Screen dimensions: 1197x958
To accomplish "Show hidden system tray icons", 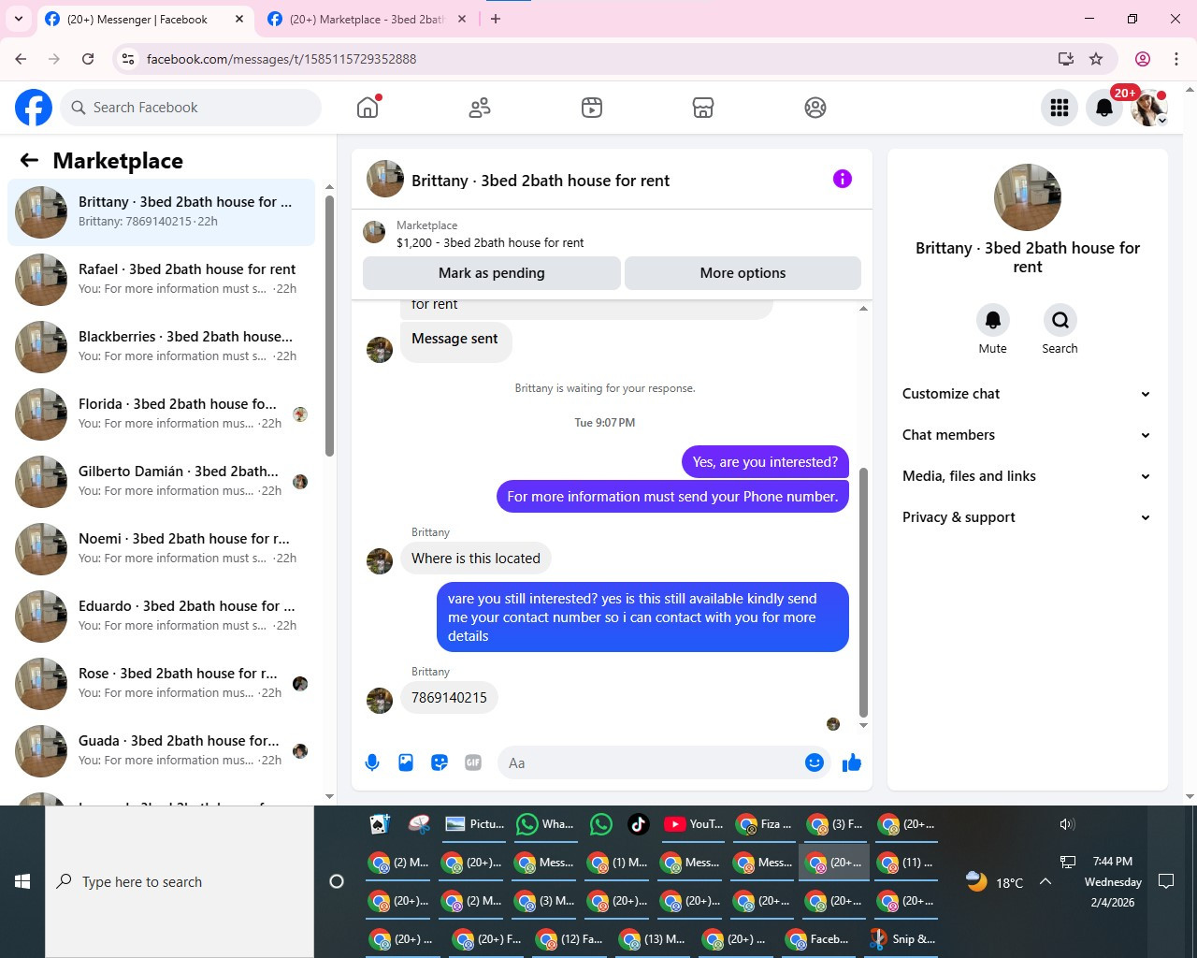I will coord(1046,881).
